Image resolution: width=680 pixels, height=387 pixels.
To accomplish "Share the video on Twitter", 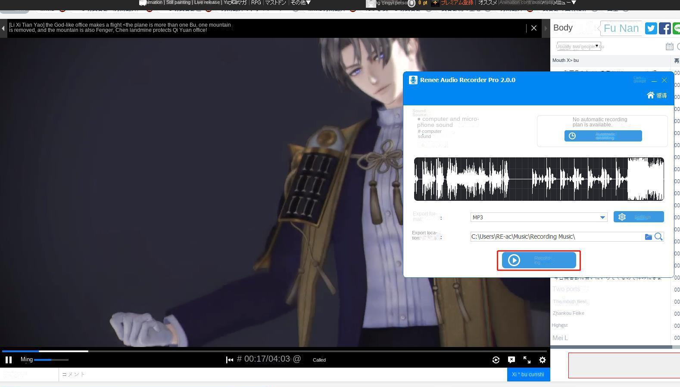I will 651,28.
